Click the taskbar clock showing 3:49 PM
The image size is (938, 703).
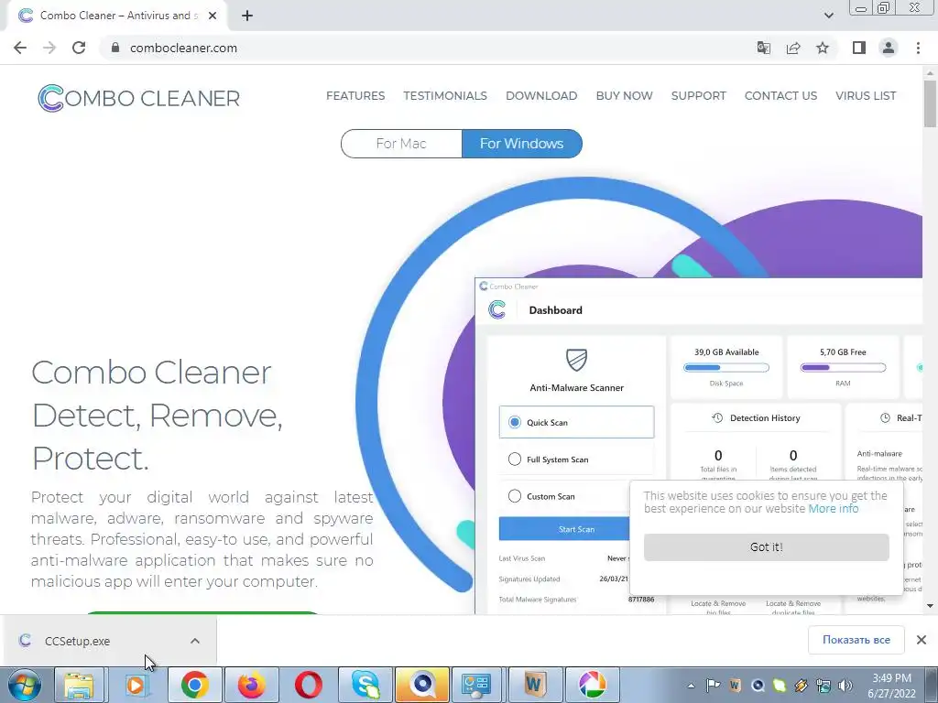(891, 685)
